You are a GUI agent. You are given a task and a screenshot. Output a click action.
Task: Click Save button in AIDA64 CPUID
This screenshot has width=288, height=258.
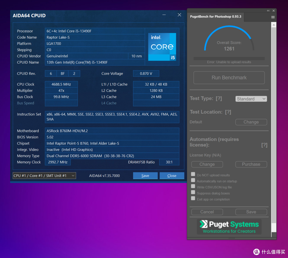[145, 176]
